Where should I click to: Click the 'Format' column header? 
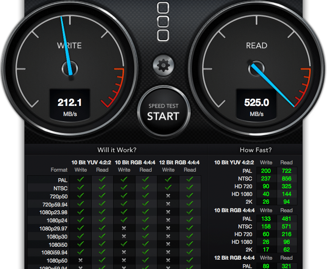[59, 170]
